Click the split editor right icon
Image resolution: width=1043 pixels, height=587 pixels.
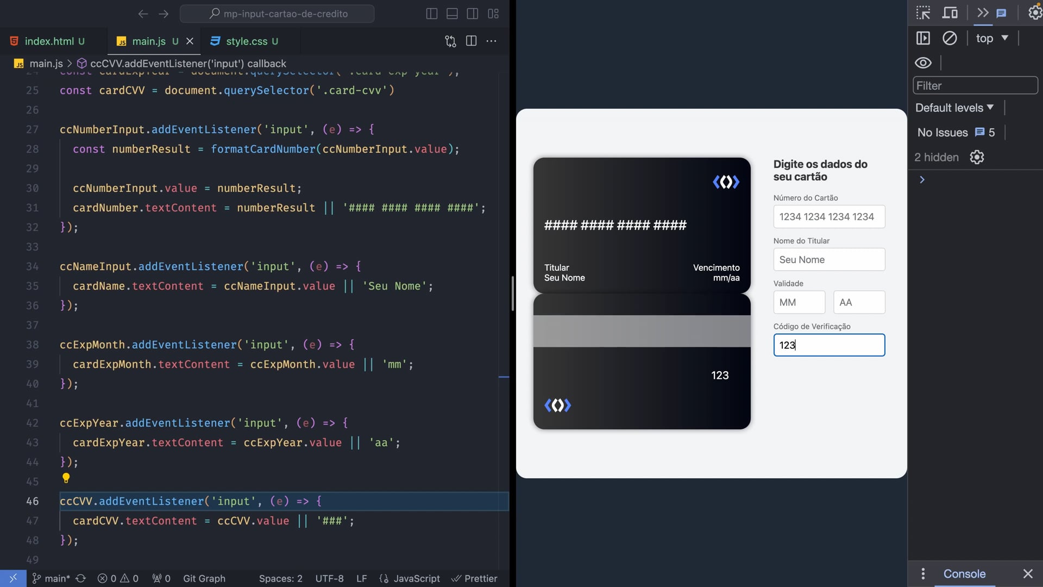tap(471, 41)
